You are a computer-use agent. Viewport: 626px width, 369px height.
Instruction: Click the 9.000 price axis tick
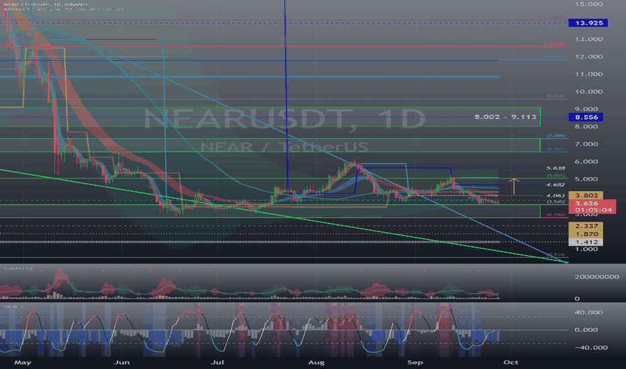pos(586,109)
